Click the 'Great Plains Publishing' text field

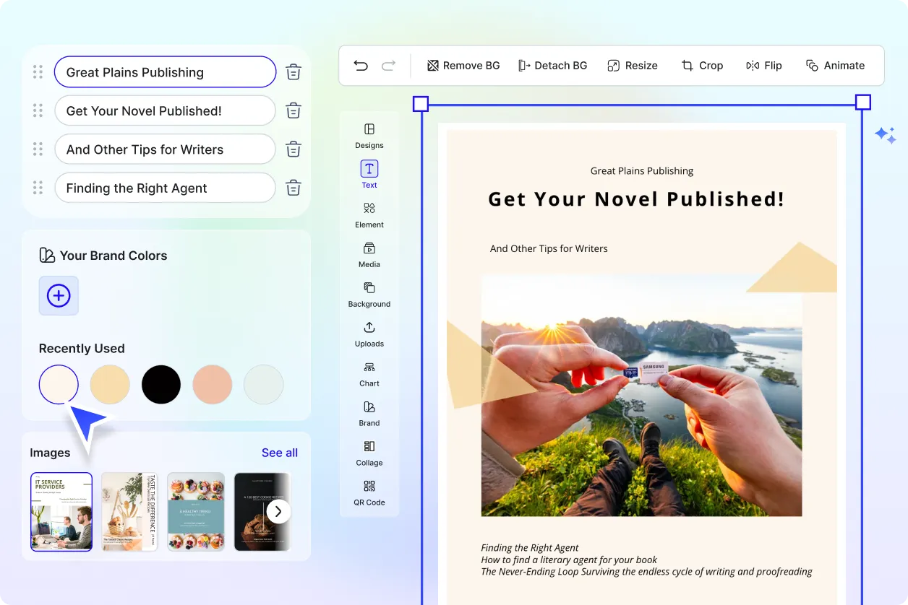point(165,72)
